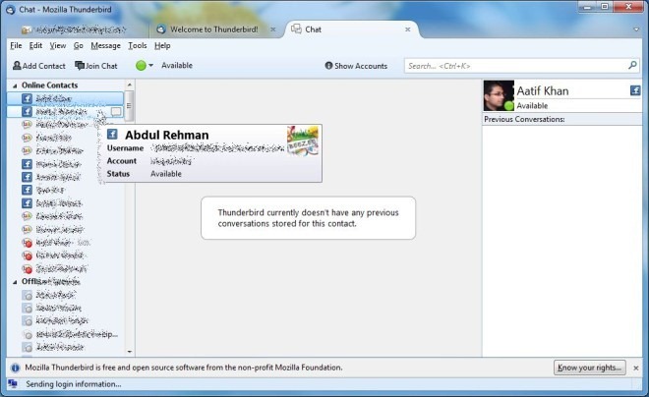Select the first Facebook contact in list
Image resolution: width=649 pixels, height=397 pixels.
66,98
